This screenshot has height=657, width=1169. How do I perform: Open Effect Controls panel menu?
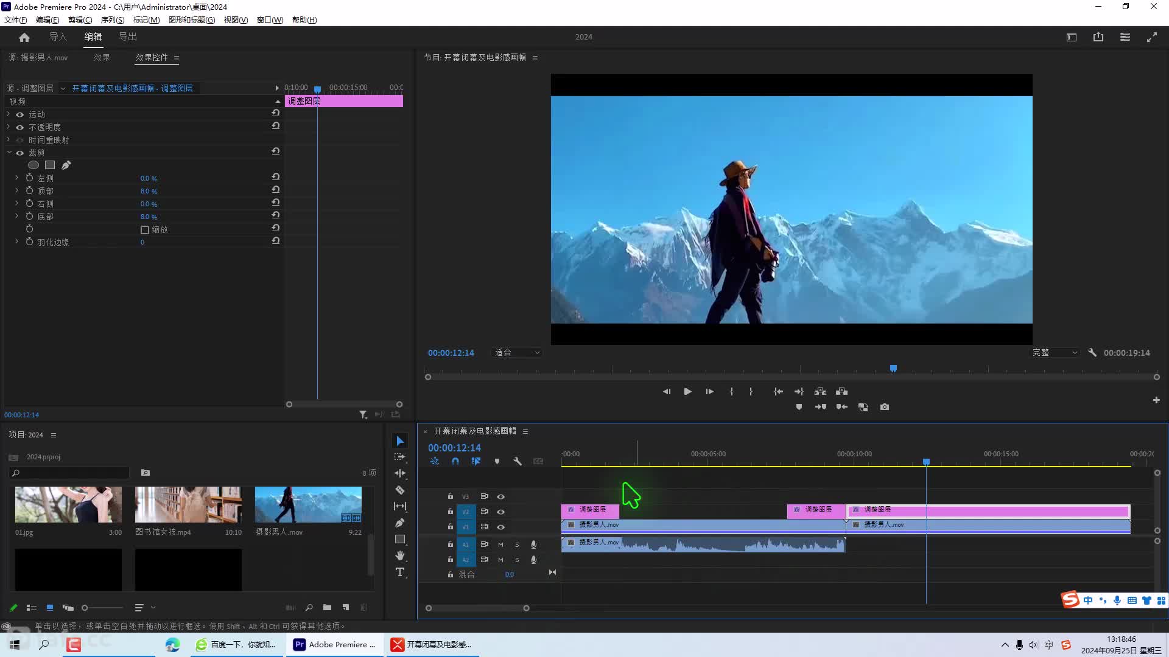click(x=177, y=58)
